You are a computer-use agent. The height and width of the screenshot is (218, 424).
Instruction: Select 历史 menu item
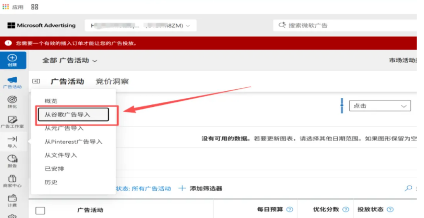point(51,182)
